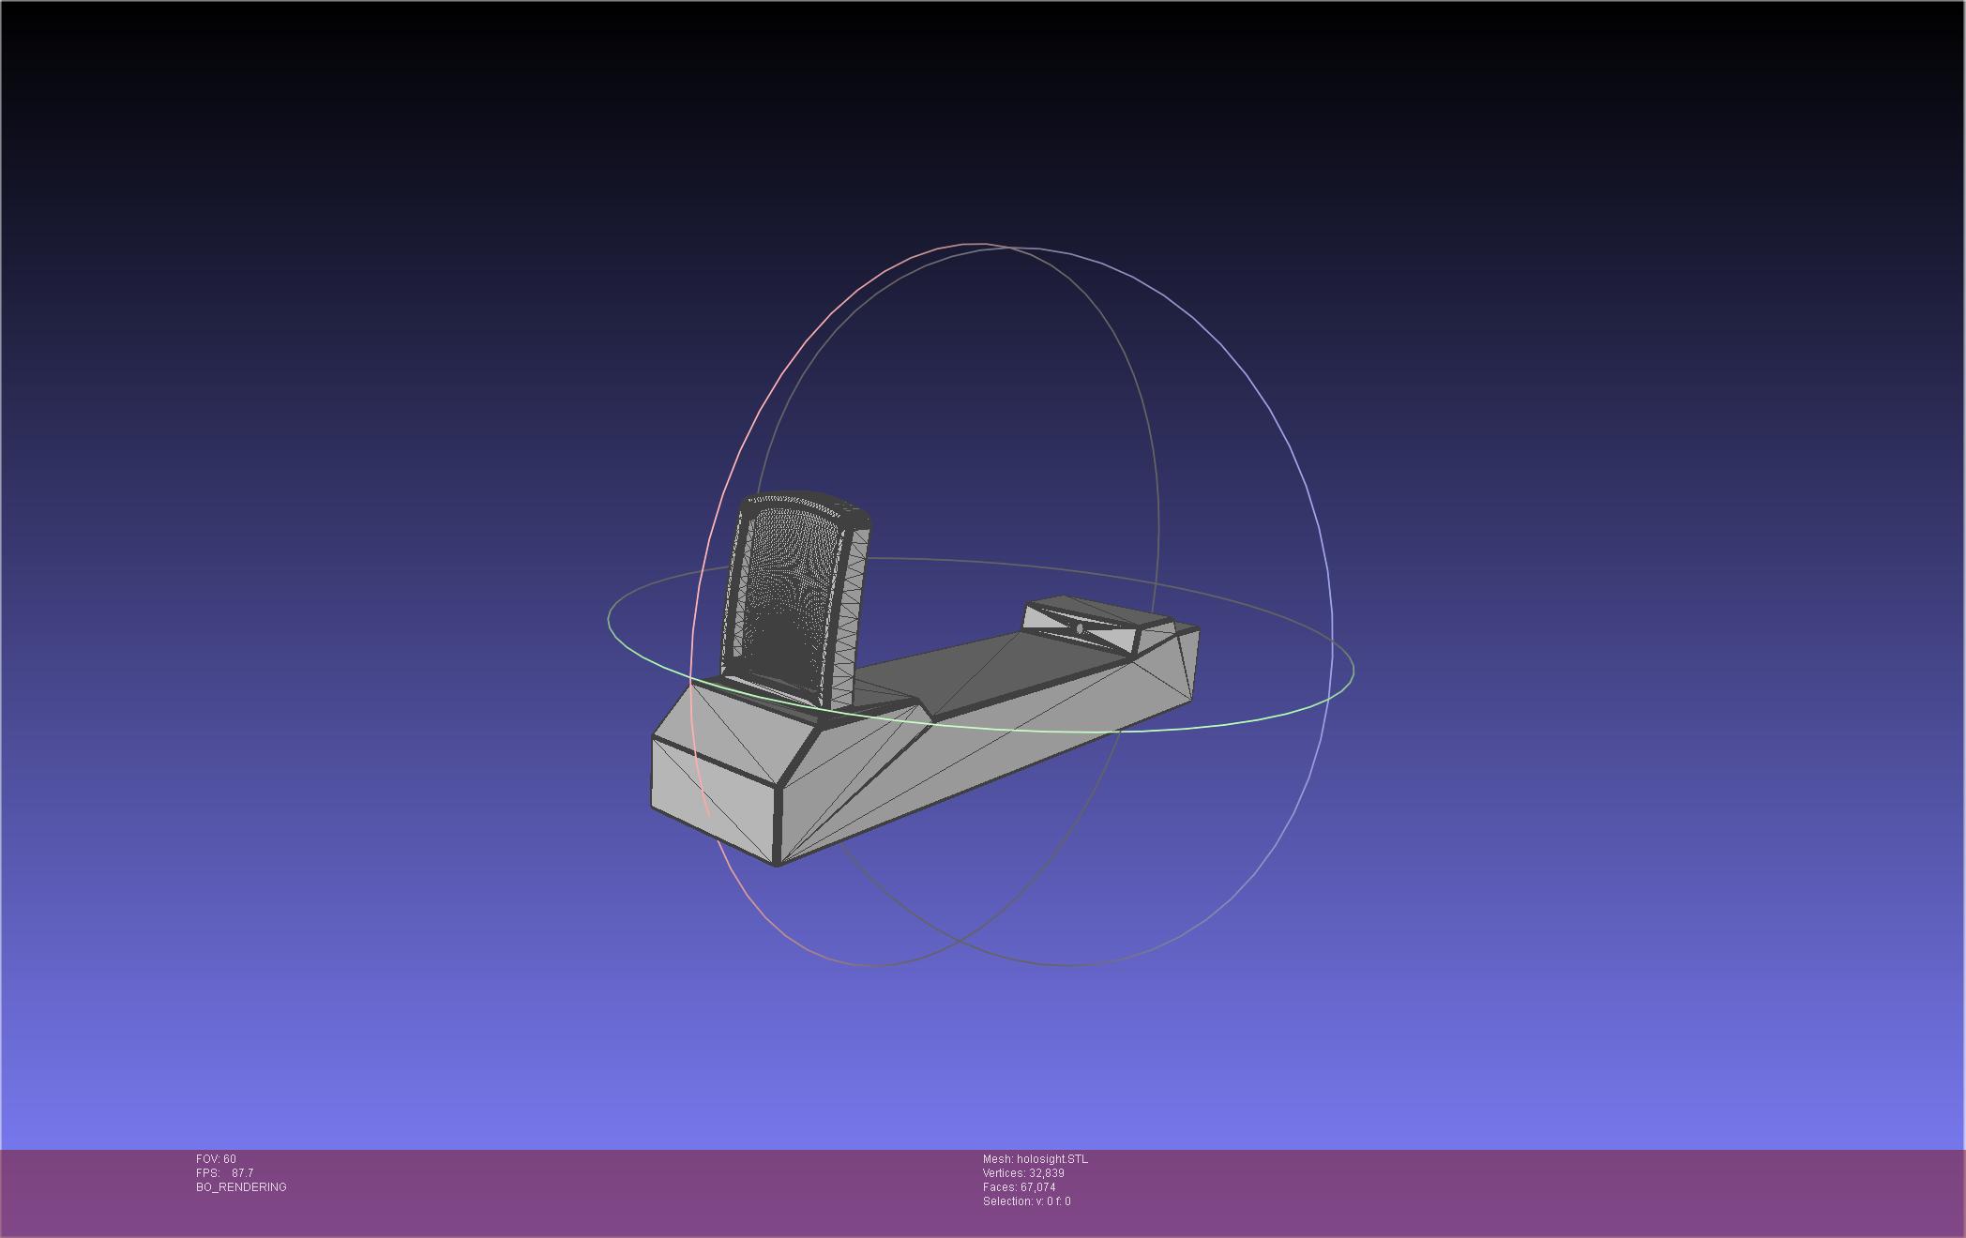1966x1238 pixels.
Task: Click the Vertices: 32,839 readout
Action: point(1022,1173)
